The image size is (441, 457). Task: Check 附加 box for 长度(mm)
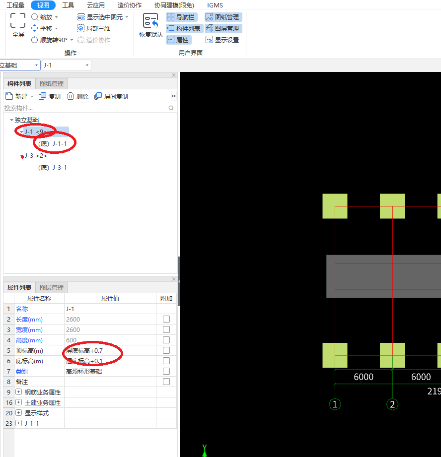166,319
